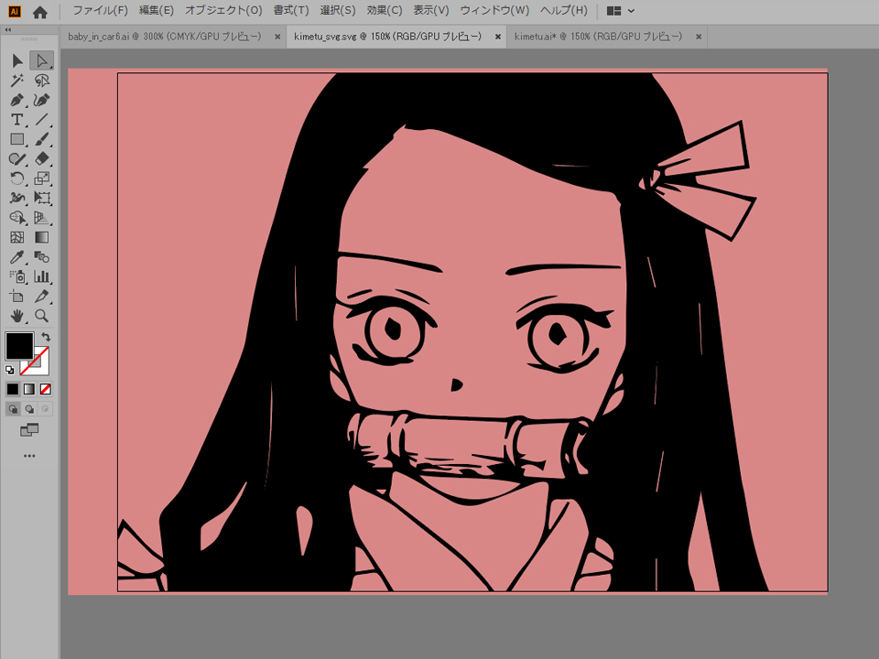This screenshot has height=659, width=879.
Task: Open the オブジェクト(O) menu
Action: [x=223, y=11]
